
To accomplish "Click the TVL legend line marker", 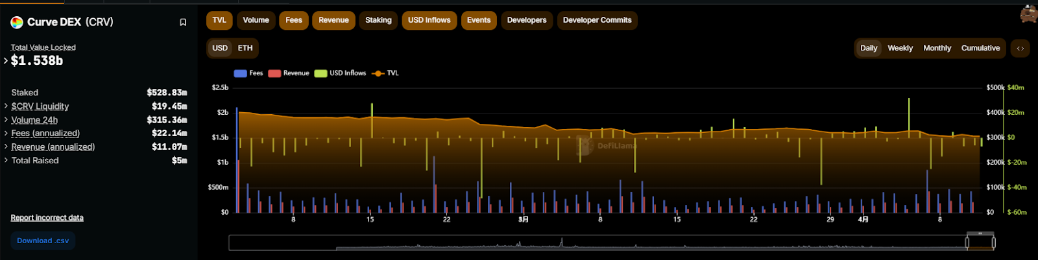I will [x=378, y=73].
